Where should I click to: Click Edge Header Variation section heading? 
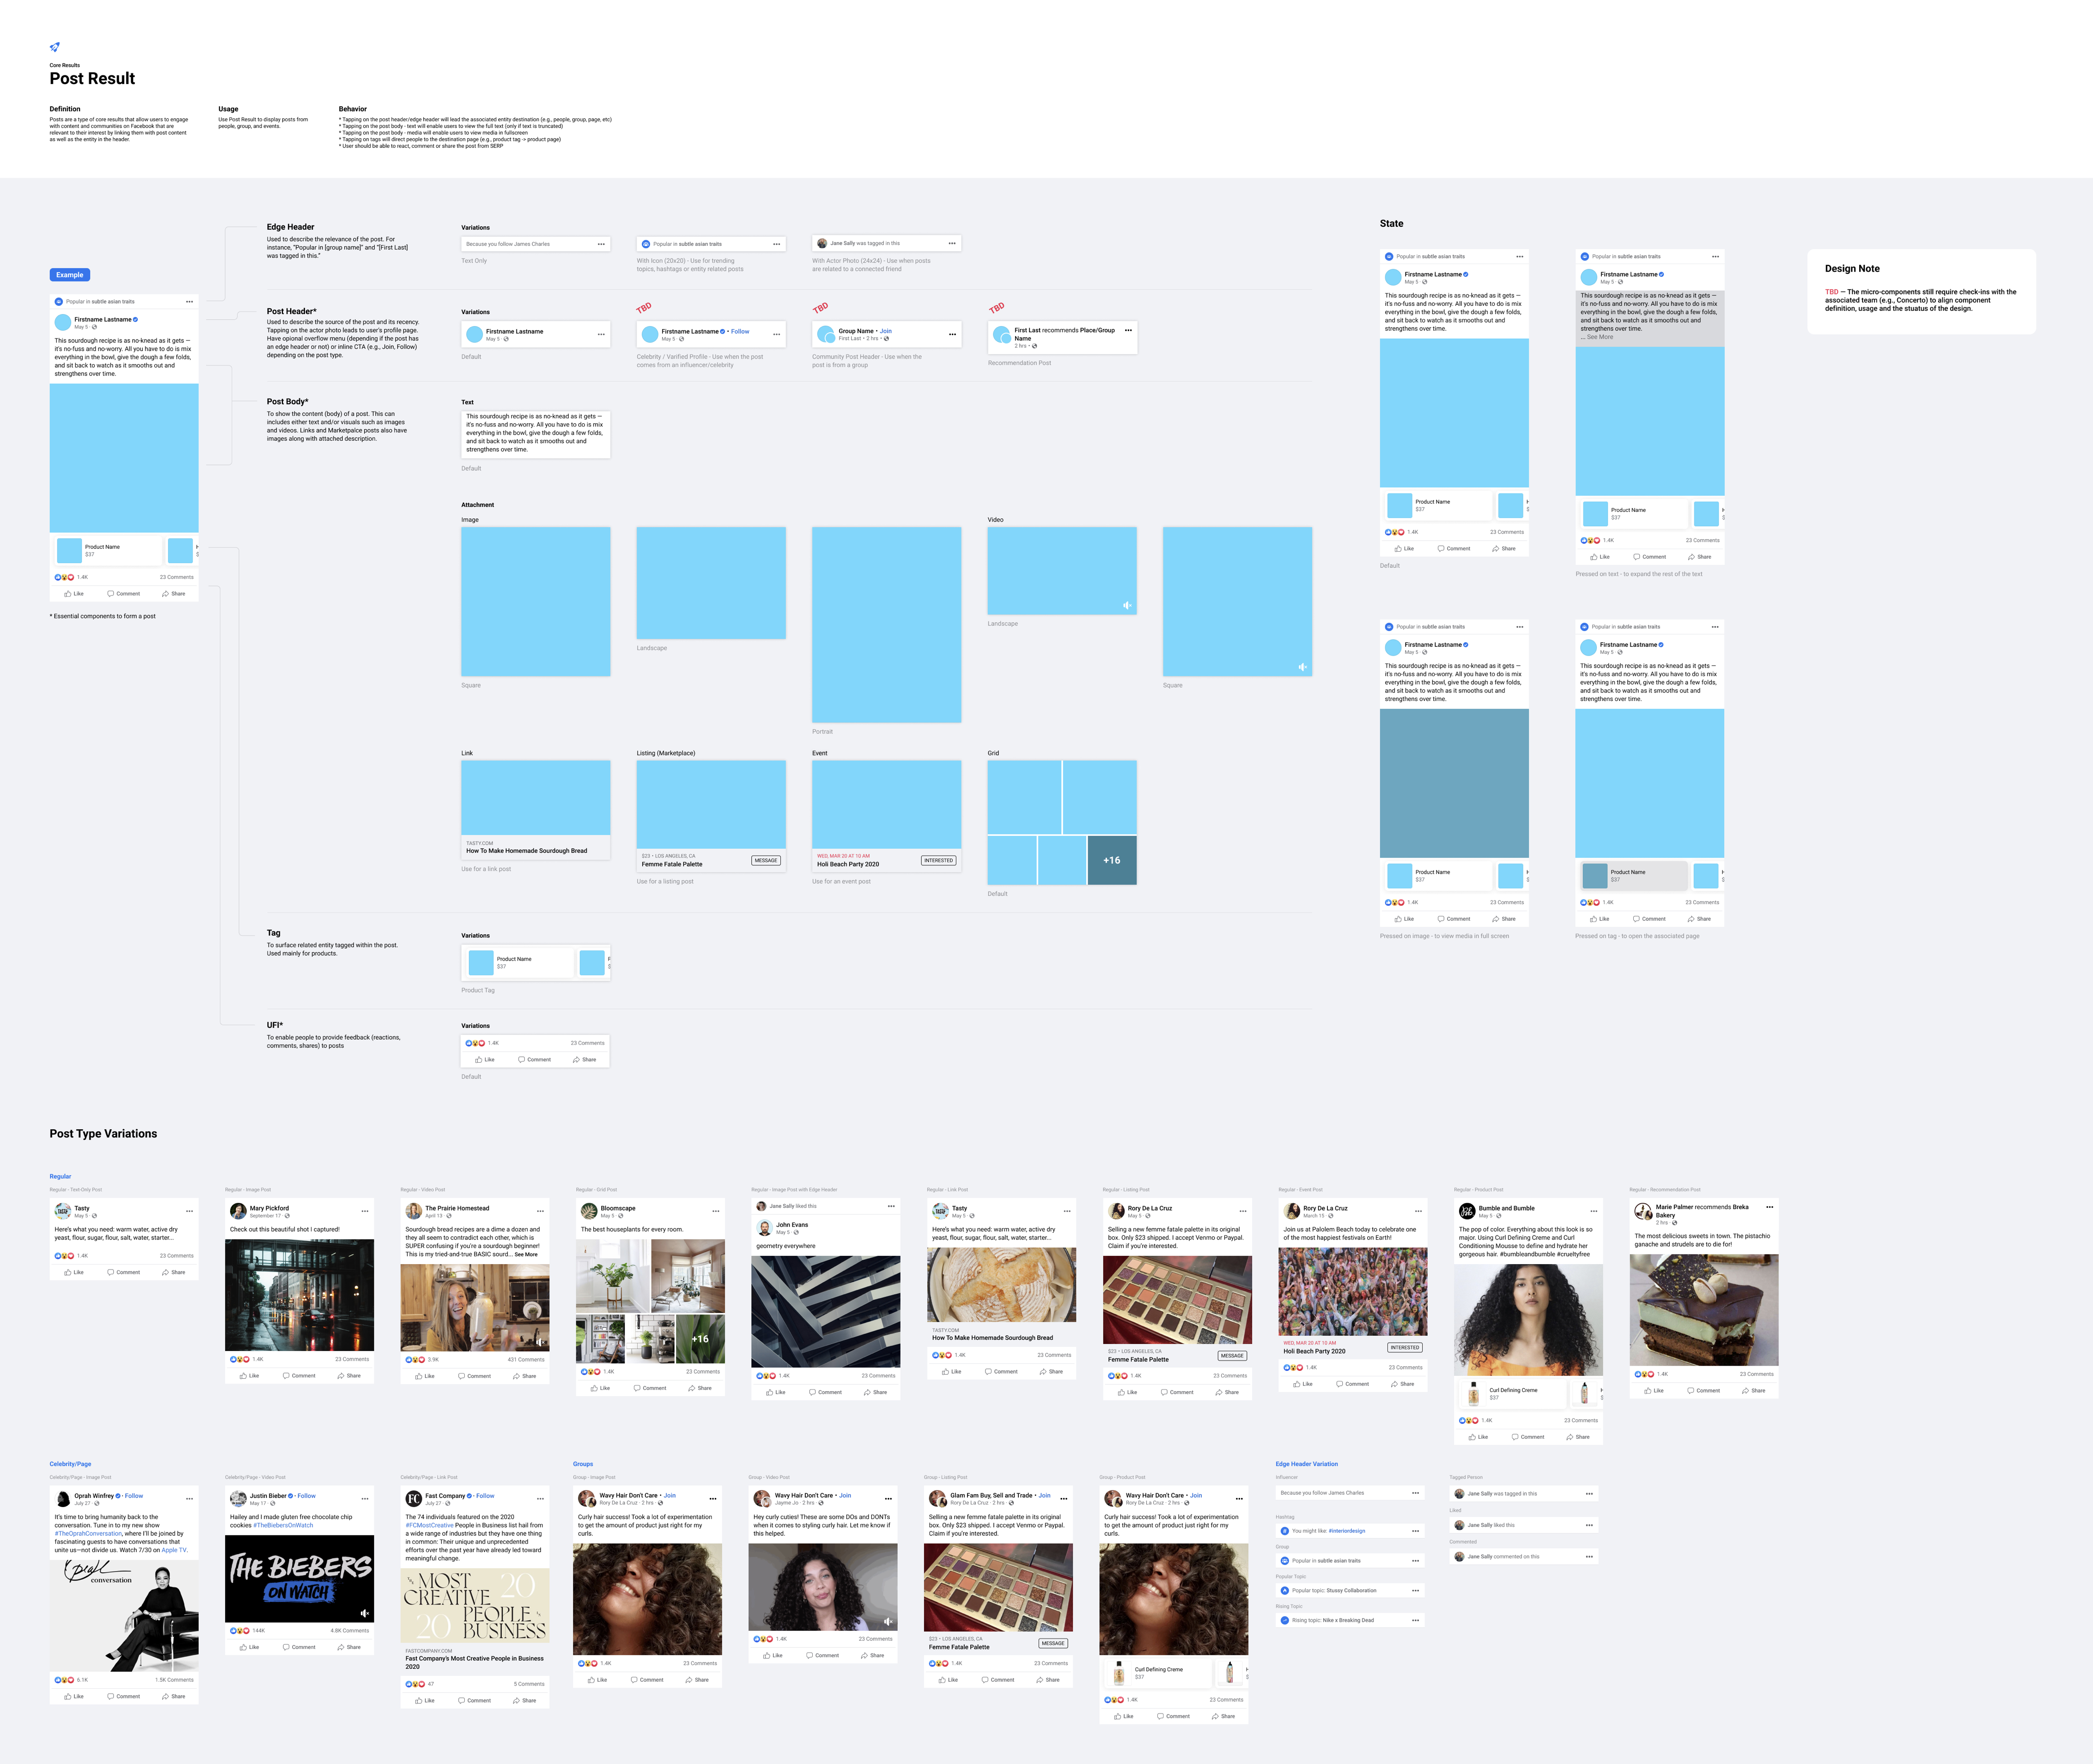click(1307, 1464)
